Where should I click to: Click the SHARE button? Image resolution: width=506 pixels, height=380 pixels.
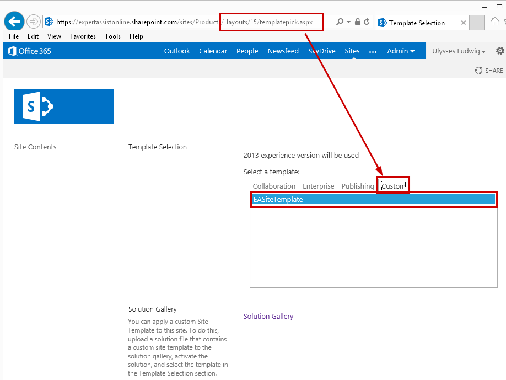pyautogui.click(x=489, y=71)
